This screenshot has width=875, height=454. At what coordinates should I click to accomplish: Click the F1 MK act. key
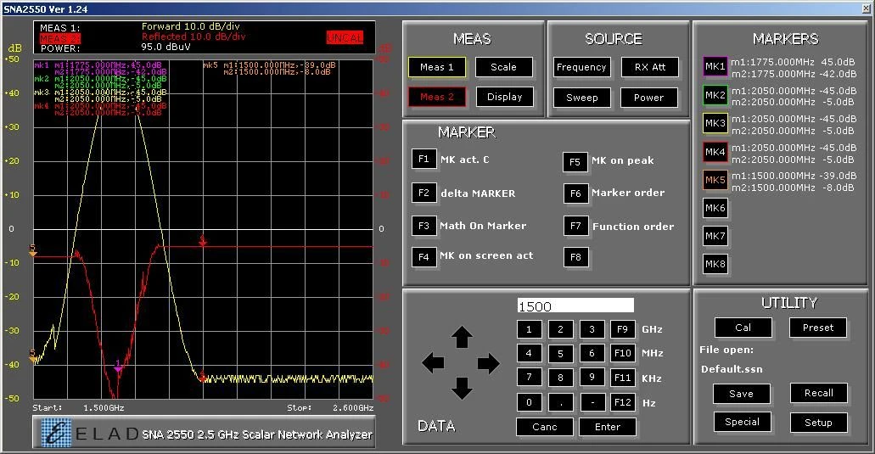(x=423, y=159)
